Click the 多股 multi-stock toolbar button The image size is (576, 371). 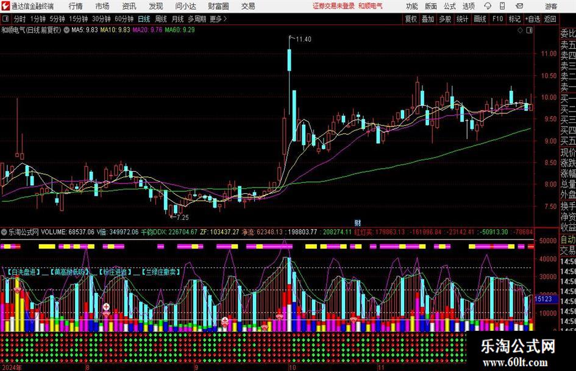pos(445,19)
